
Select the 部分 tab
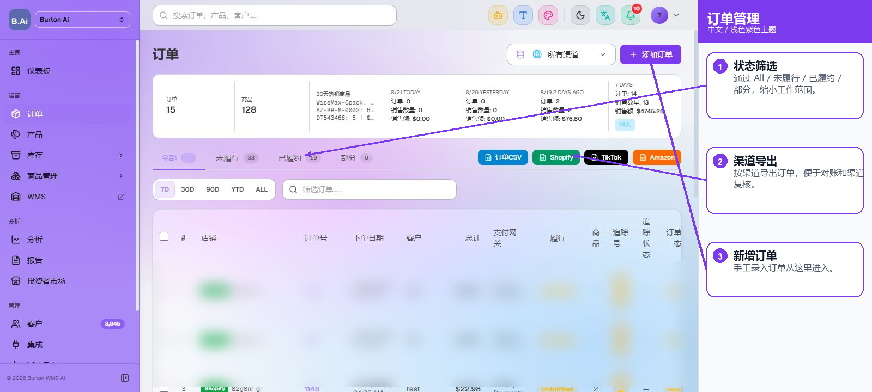click(x=356, y=158)
